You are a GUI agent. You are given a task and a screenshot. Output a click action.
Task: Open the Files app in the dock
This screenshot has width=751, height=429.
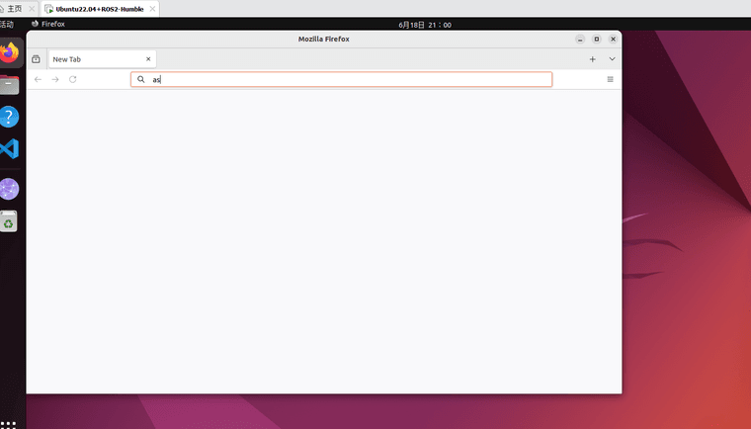click(x=9, y=85)
